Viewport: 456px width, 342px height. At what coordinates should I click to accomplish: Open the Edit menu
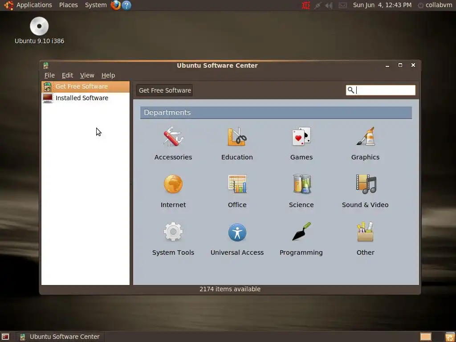pos(67,75)
